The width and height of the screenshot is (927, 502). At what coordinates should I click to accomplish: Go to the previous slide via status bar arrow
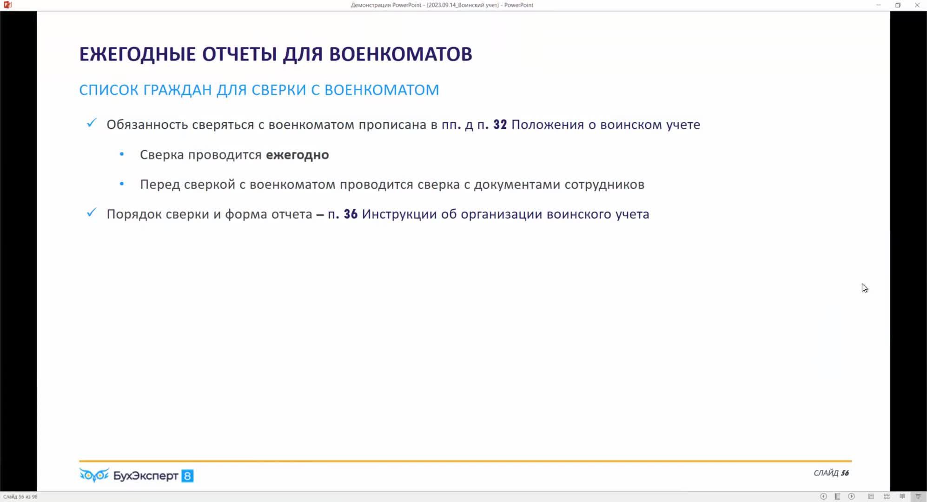point(823,496)
